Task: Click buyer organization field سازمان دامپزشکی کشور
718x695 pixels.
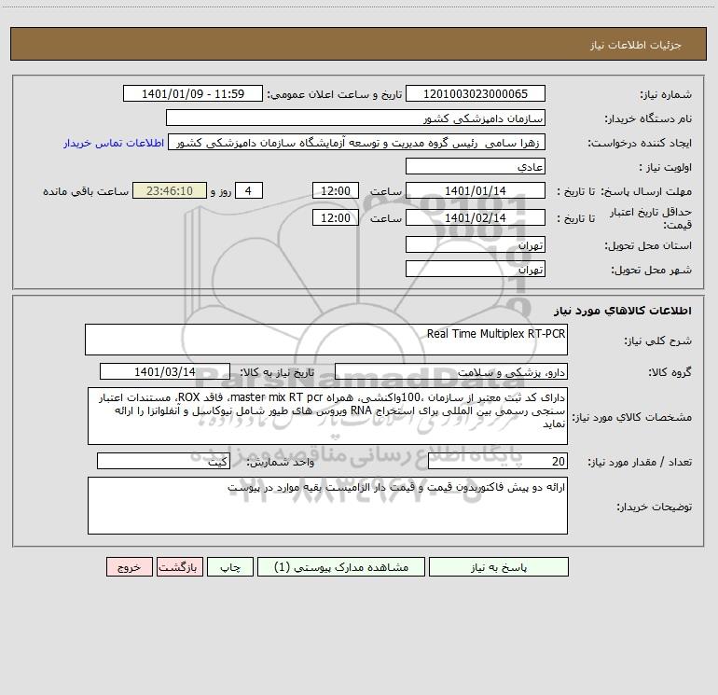Action: tap(355, 118)
